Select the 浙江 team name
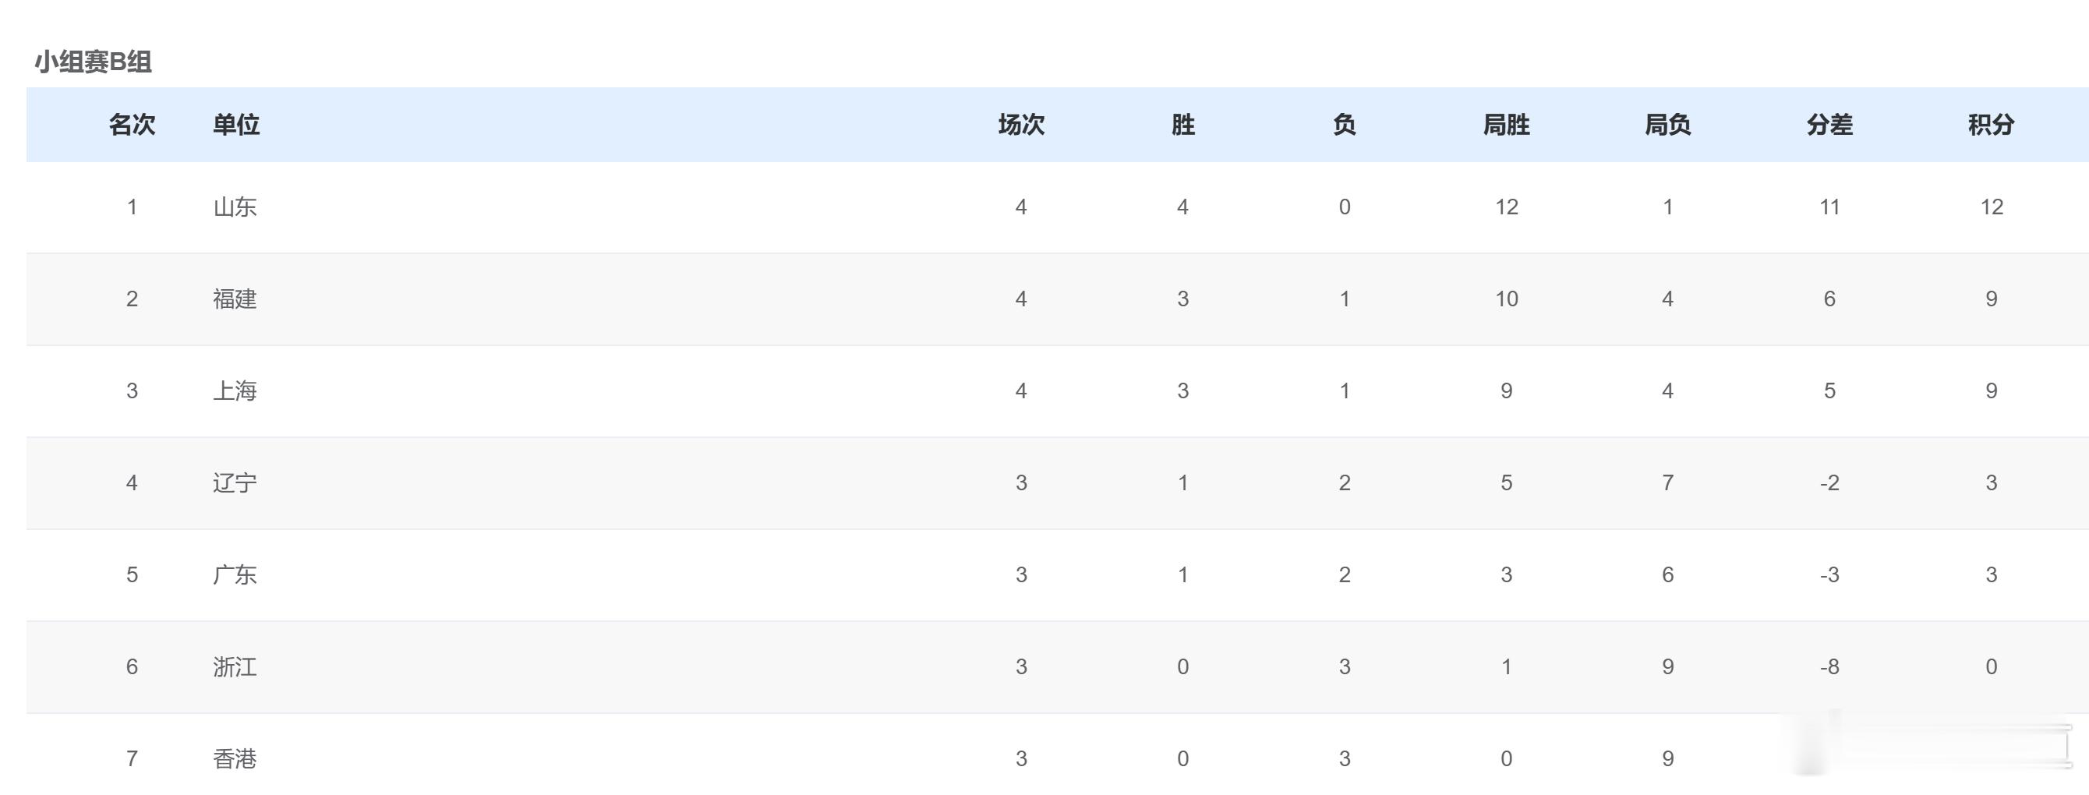The image size is (2089, 795). pos(235,667)
